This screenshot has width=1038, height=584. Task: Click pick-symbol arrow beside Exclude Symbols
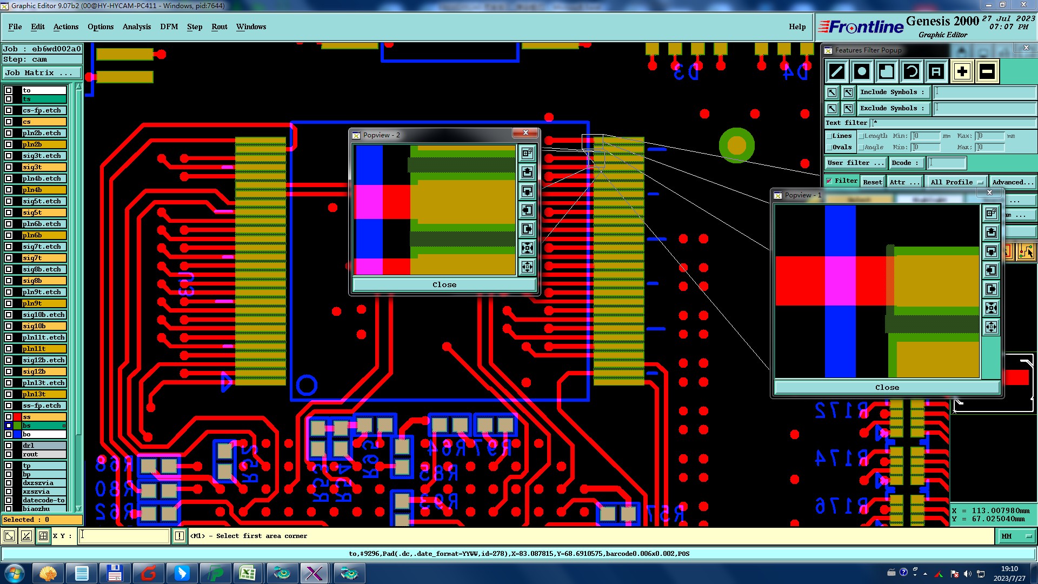pos(832,109)
